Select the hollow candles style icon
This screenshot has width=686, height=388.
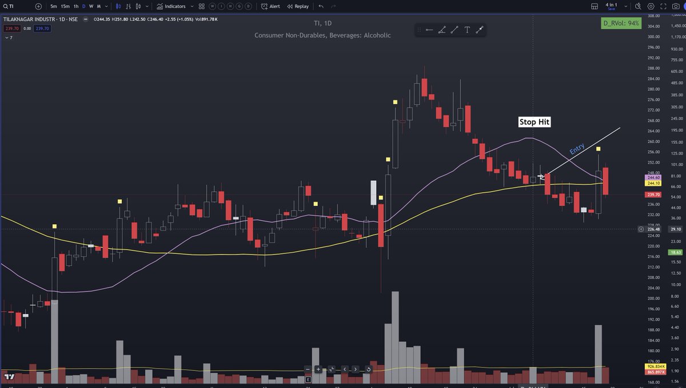[x=138, y=6]
